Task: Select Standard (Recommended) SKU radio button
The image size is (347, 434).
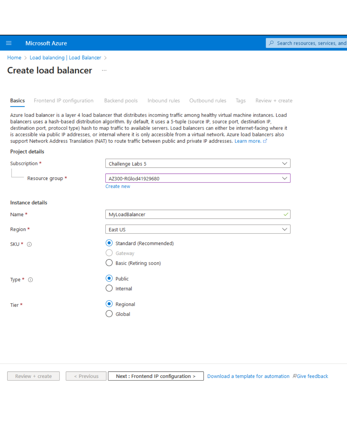Action: 109,243
